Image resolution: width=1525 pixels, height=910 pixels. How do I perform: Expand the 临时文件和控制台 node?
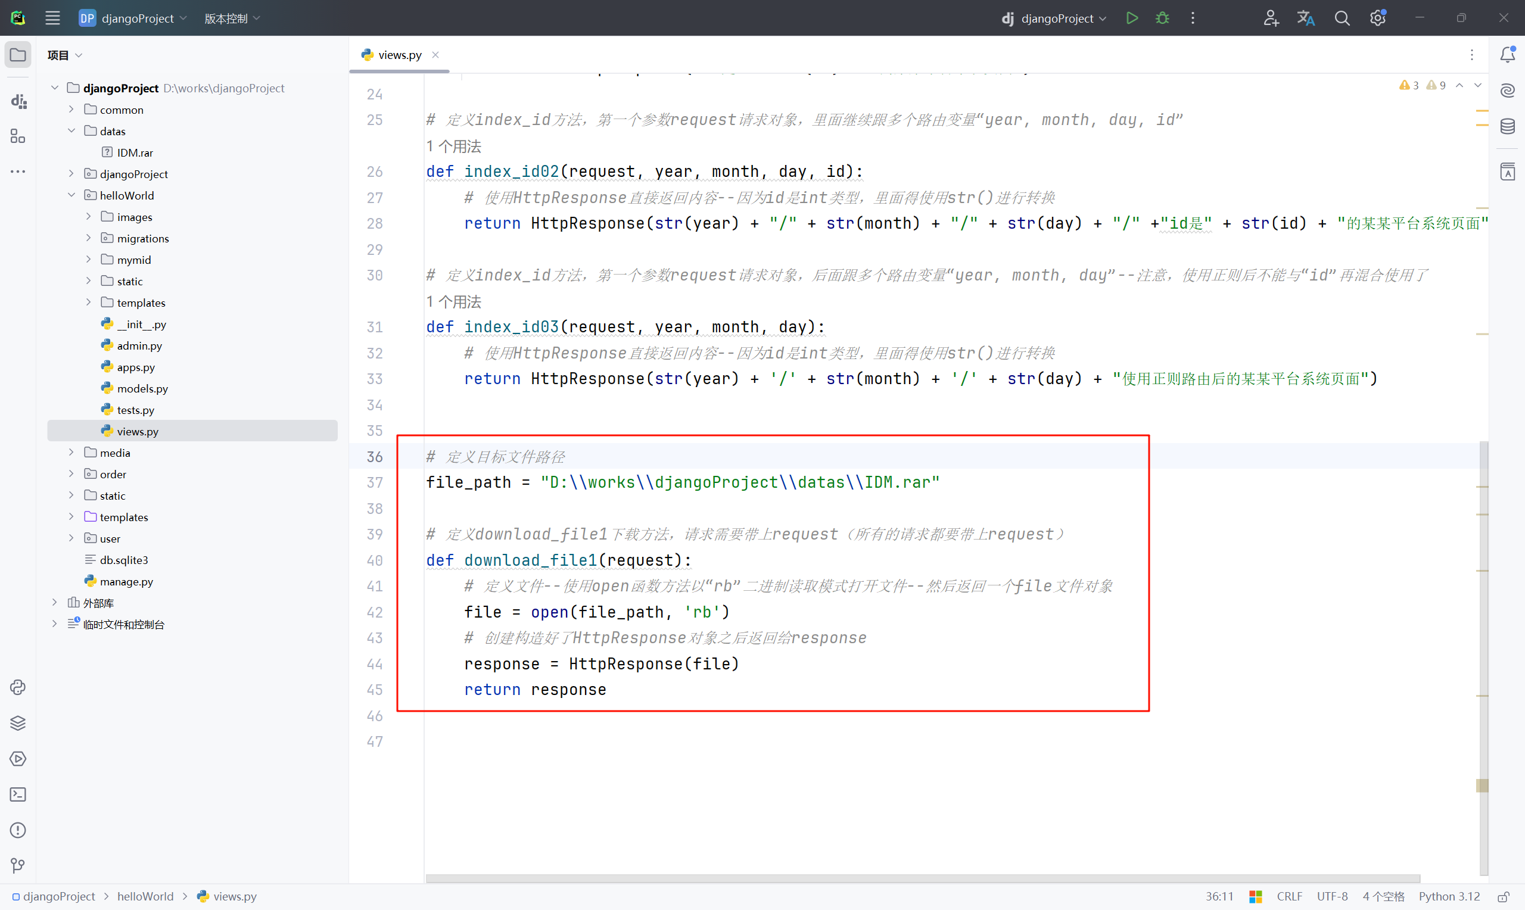coord(55,624)
